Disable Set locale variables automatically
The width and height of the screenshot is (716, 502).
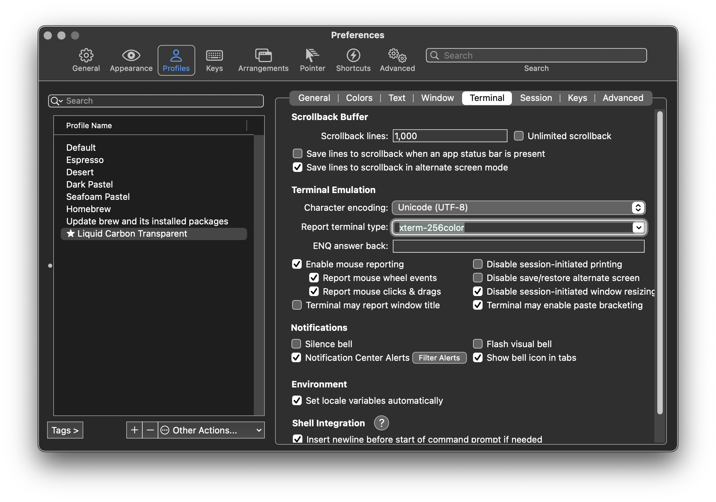coord(297,401)
